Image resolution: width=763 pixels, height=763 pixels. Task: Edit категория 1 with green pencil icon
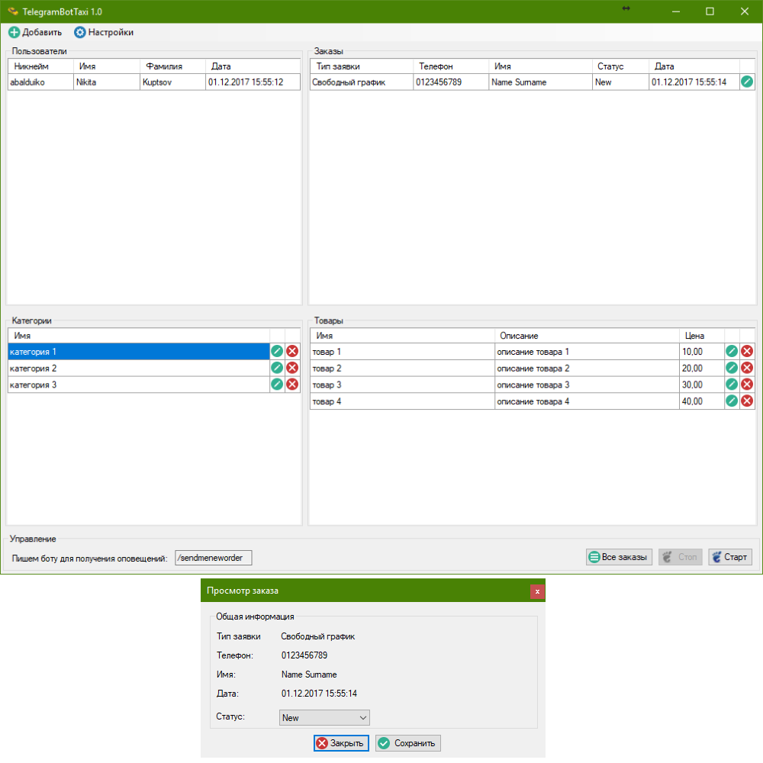pos(277,352)
